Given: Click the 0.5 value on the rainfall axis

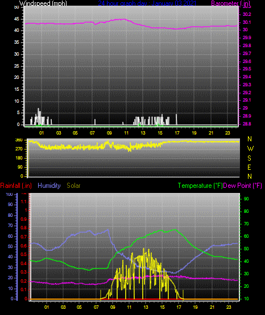Looking at the screenshot, I should click(24, 254).
